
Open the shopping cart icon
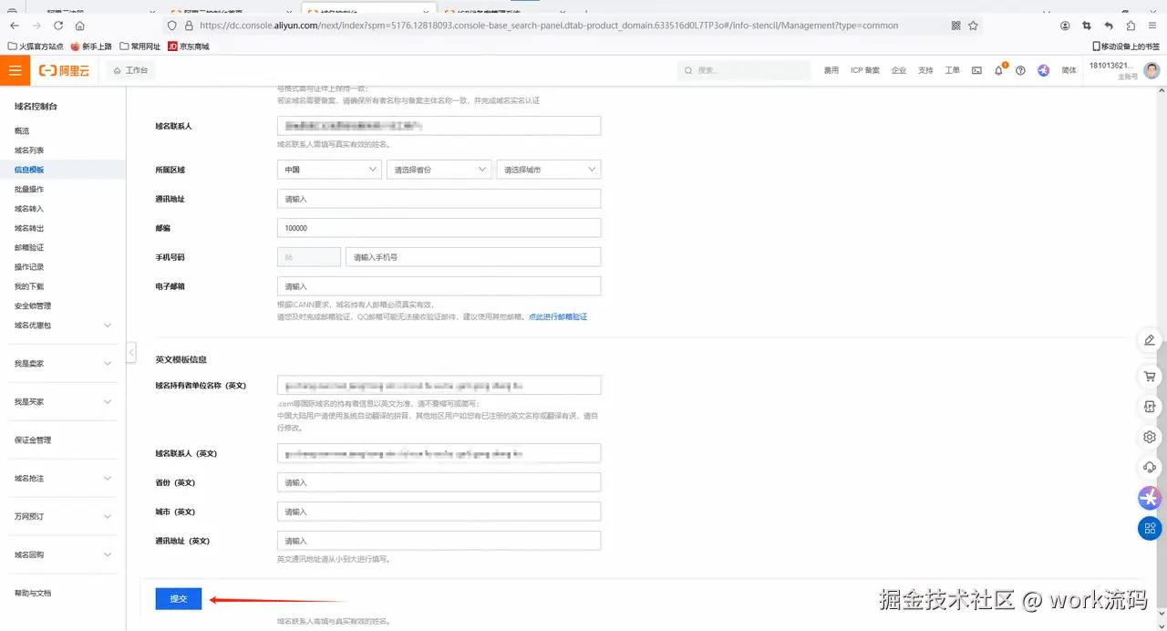pos(1149,376)
